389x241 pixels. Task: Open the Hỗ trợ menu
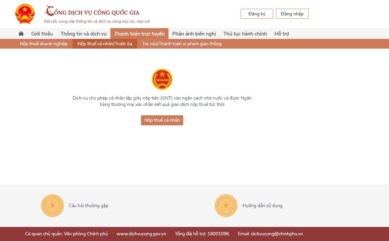(282, 34)
